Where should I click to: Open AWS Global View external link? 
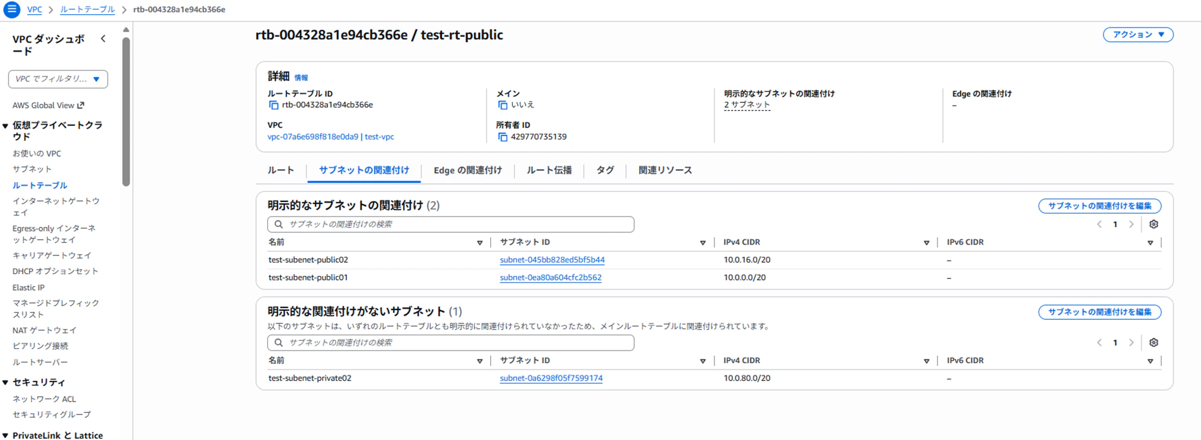click(48, 106)
